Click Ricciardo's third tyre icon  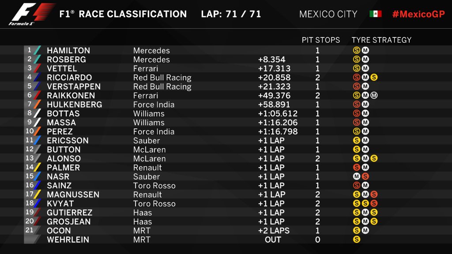374,78
